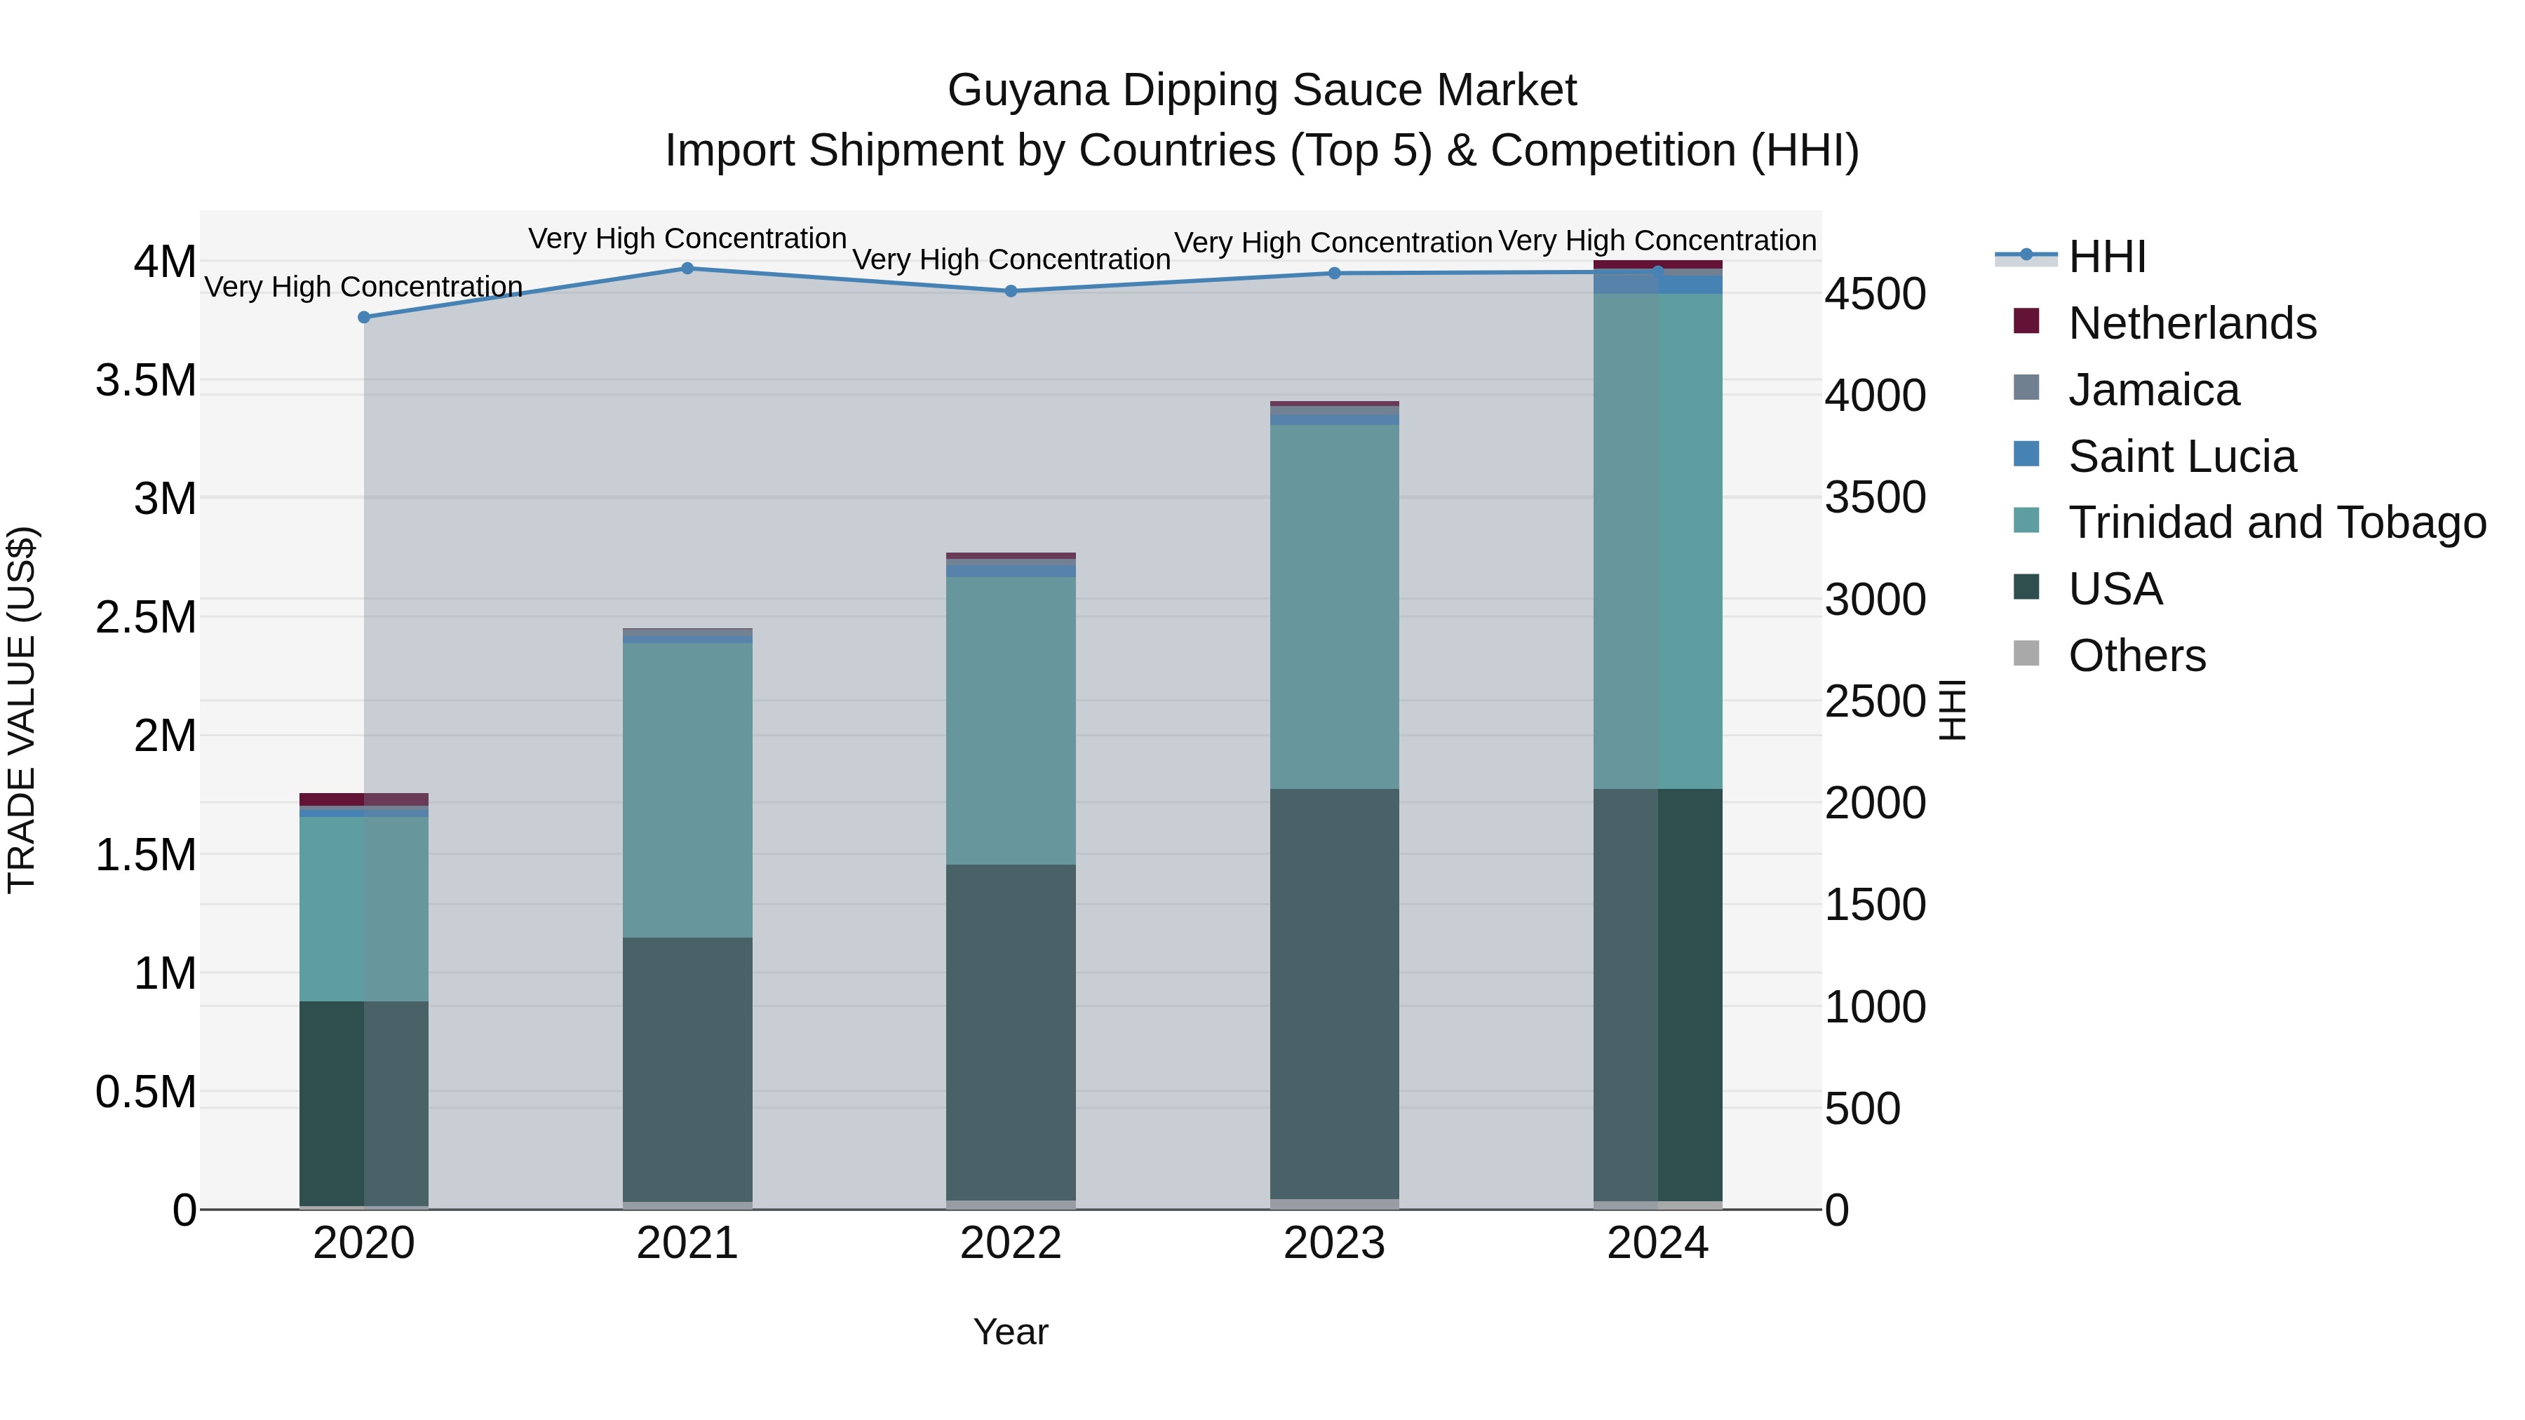Click the Netherlands segment atop the 2020 bar

[x=363, y=799]
